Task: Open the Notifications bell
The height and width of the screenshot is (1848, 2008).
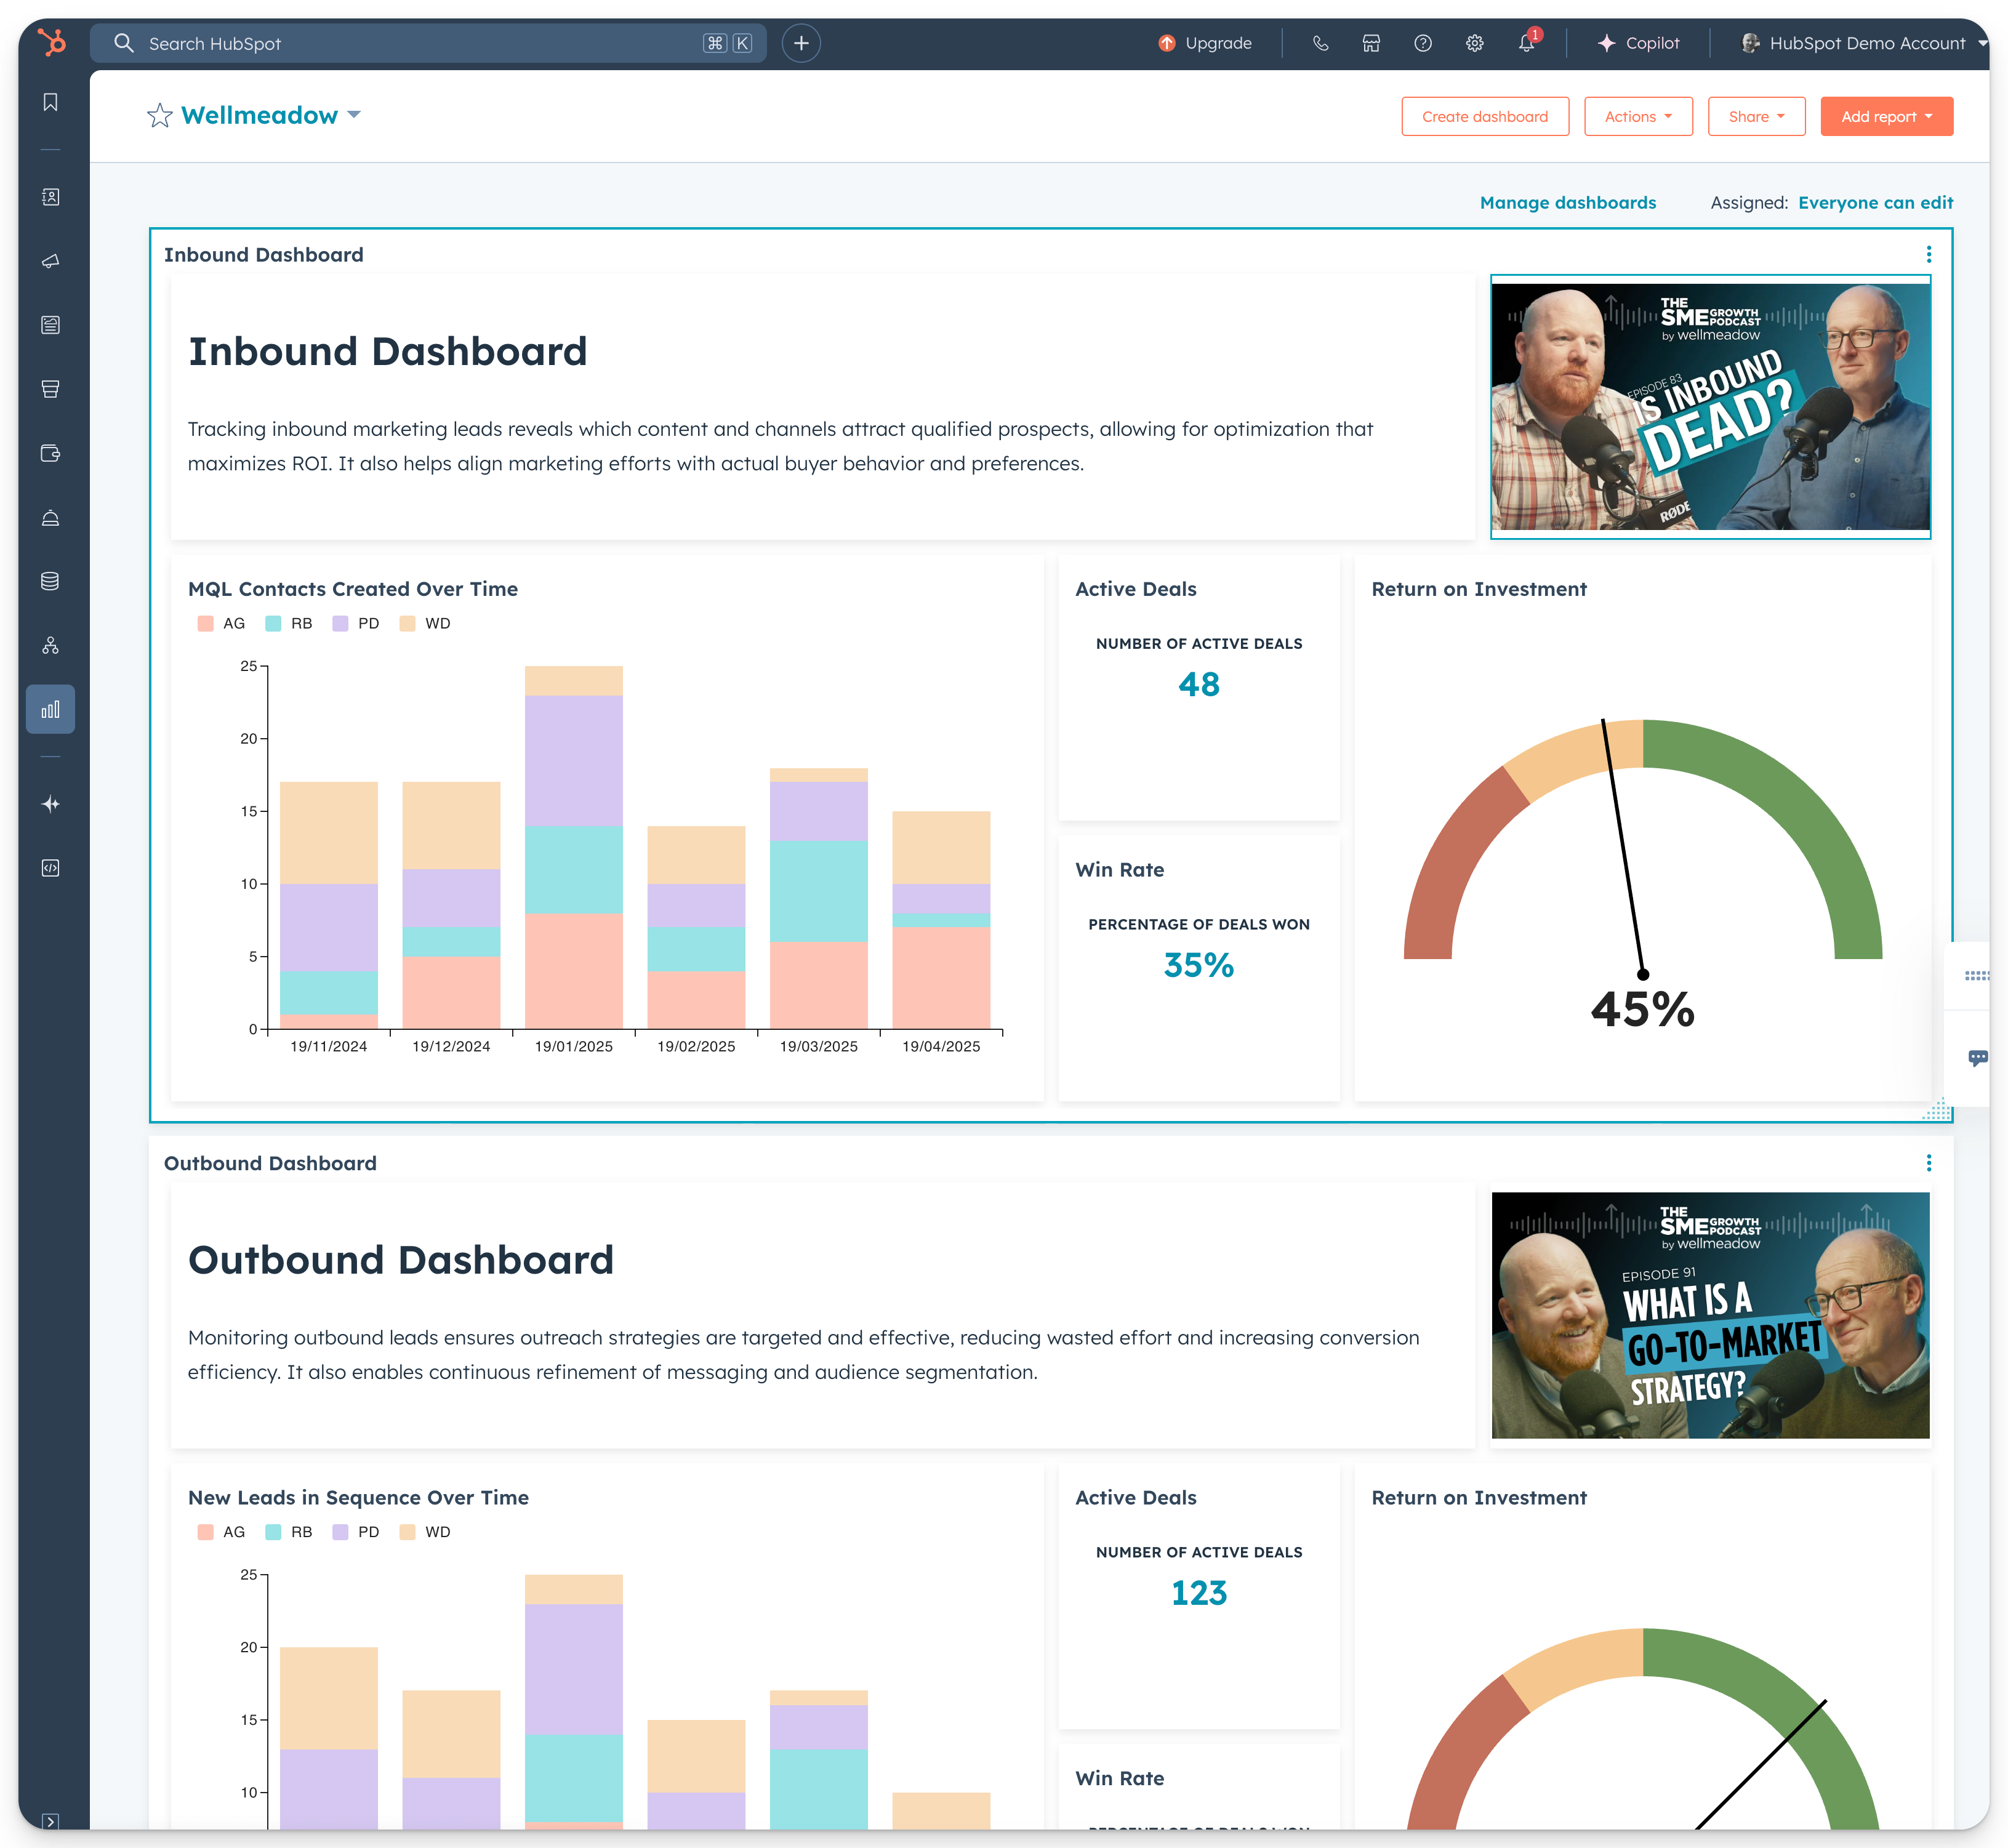Action: (x=1527, y=42)
